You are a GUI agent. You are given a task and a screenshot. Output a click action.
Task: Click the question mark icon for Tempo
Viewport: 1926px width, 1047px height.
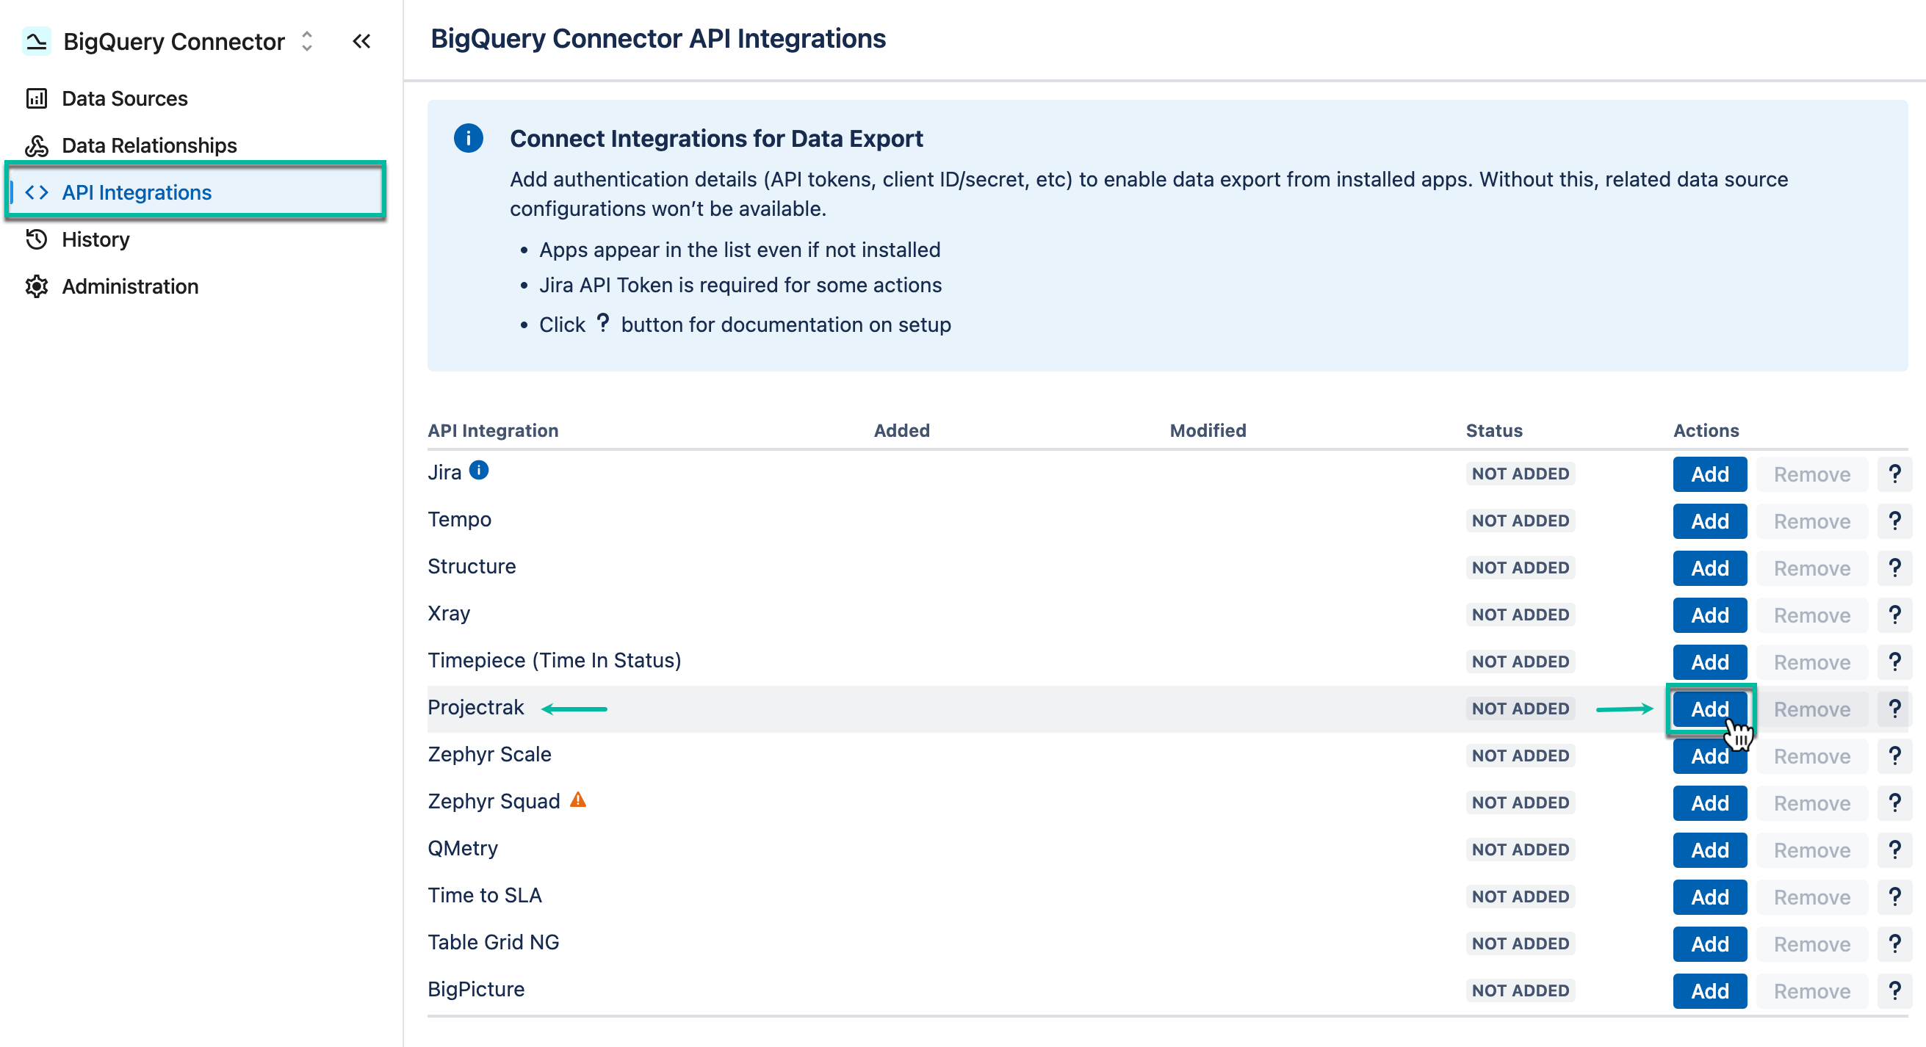1894,520
